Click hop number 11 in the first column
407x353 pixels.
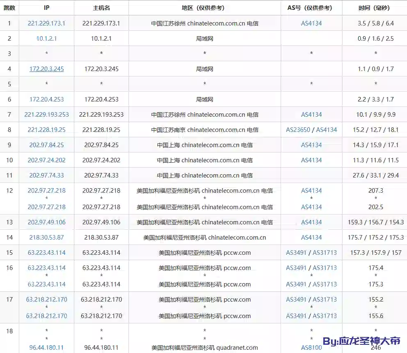(9, 175)
